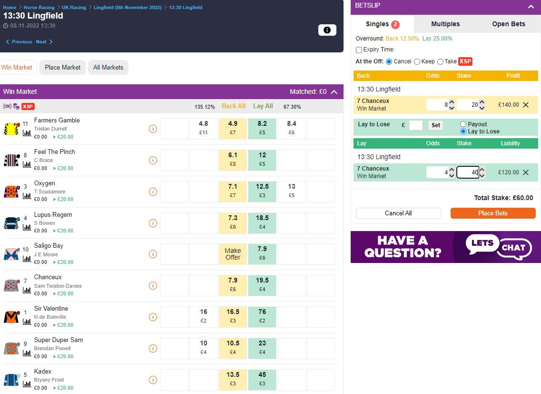Image resolution: width=541 pixels, height=394 pixels.
Task: Open the info icon next to Oxygen
Action: (x=152, y=192)
